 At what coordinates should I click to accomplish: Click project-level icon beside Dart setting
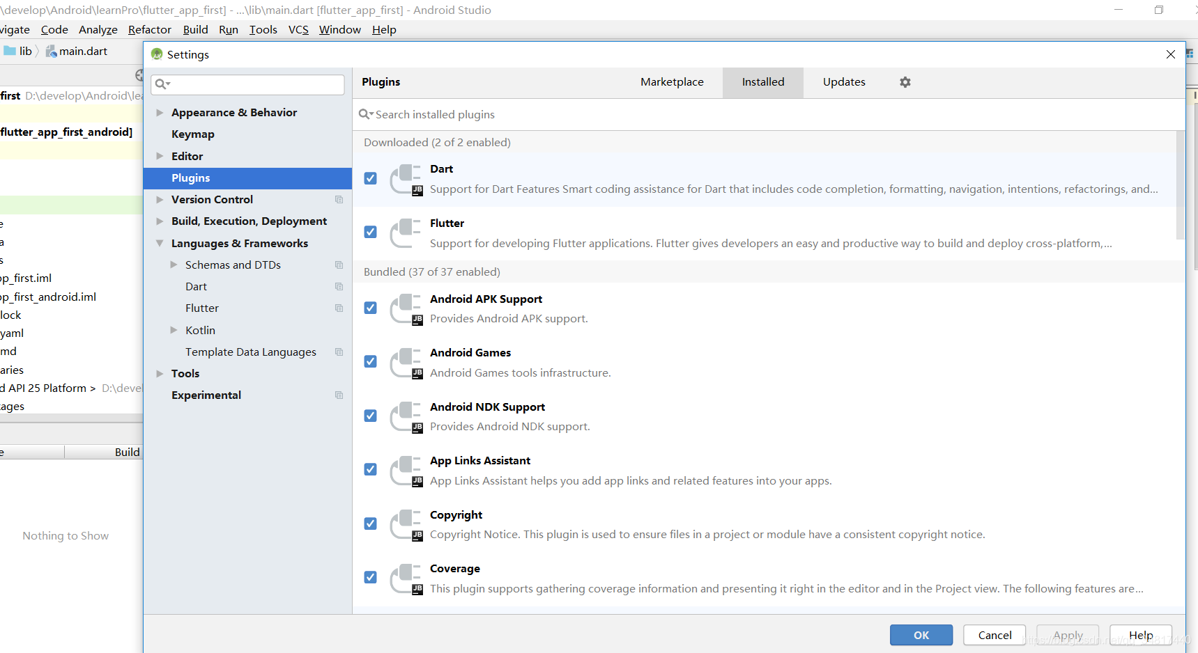(x=339, y=287)
